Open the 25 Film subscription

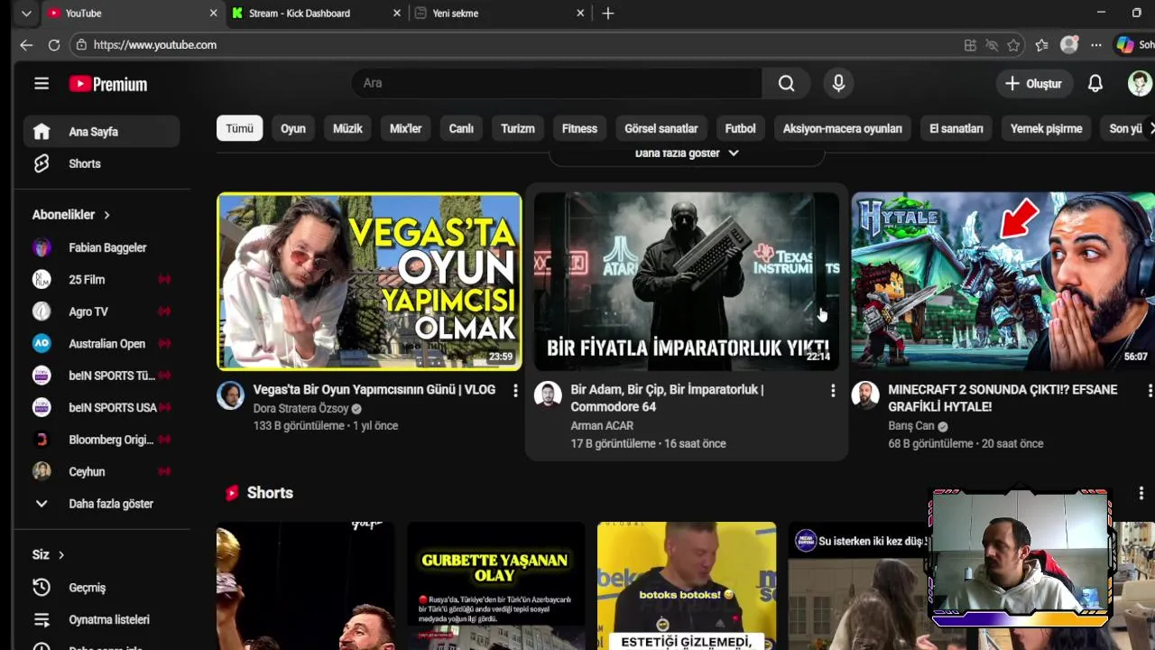pos(101,280)
